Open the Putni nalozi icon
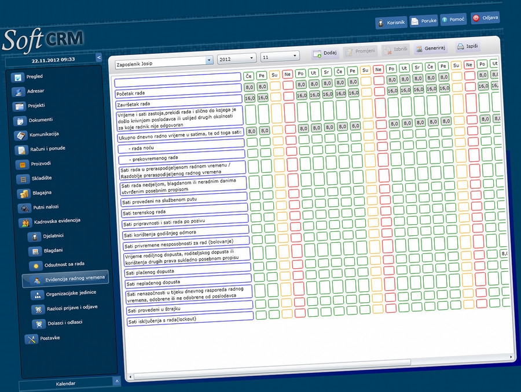This screenshot has height=392, width=521. 25,208
